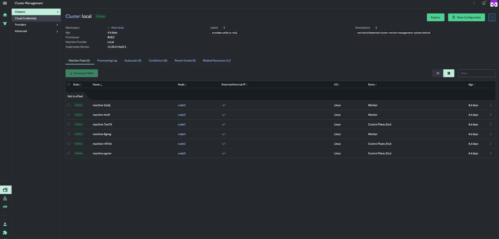The height and width of the screenshot is (239, 499).
Task: Open Continuous Delivery sailboat icon
Action: point(5,198)
